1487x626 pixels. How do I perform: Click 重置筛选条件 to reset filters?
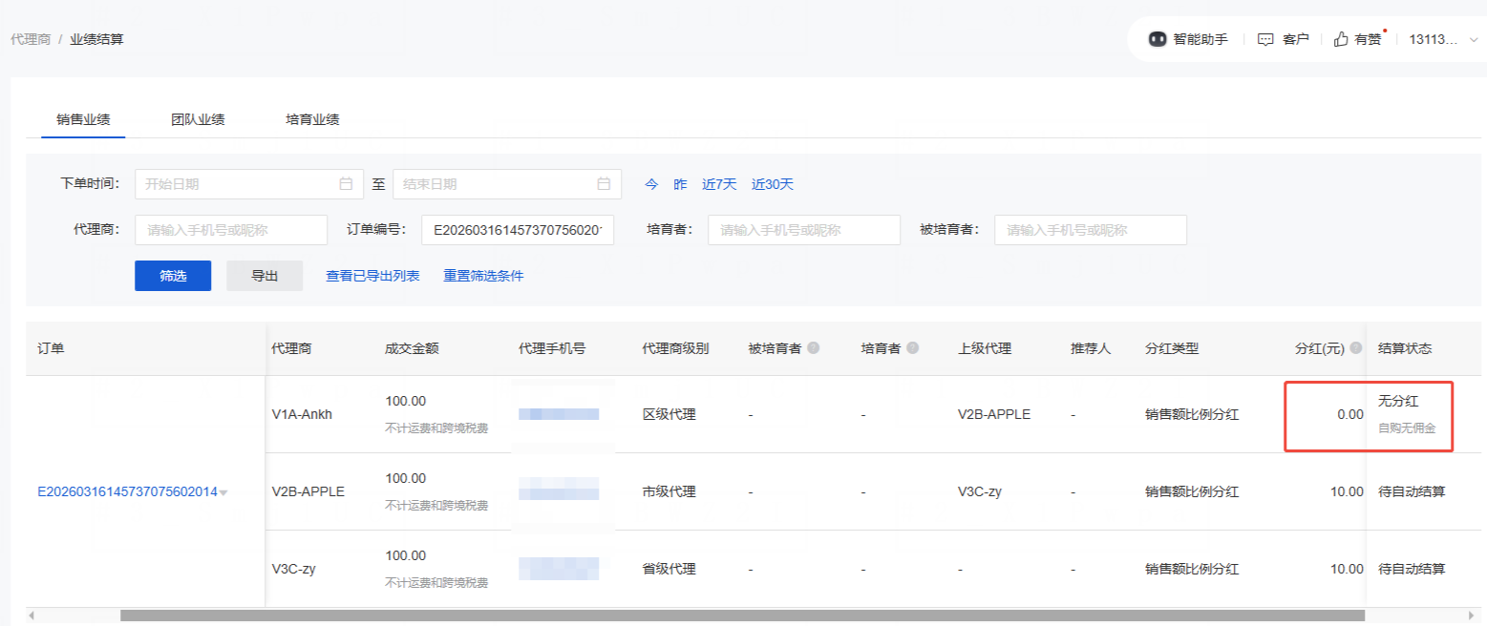pyautogui.click(x=483, y=276)
